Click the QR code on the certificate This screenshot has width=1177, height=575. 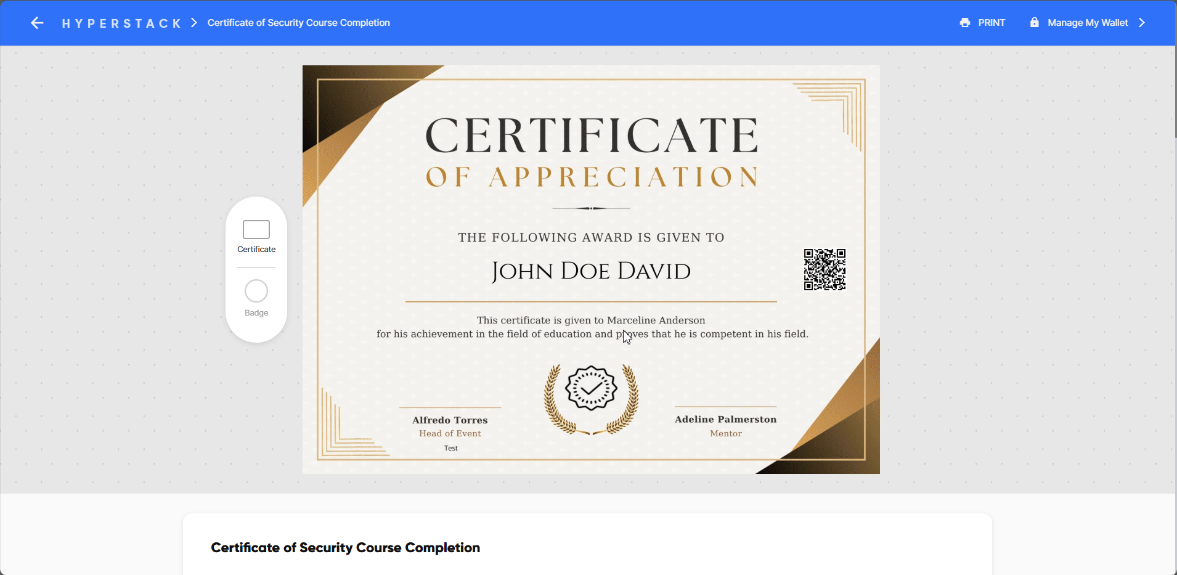(x=825, y=270)
